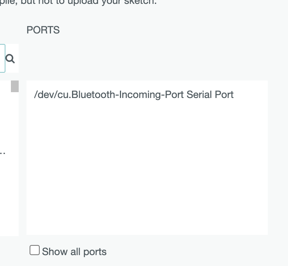Click the PORTS section heading
The image size is (288, 266).
[43, 30]
